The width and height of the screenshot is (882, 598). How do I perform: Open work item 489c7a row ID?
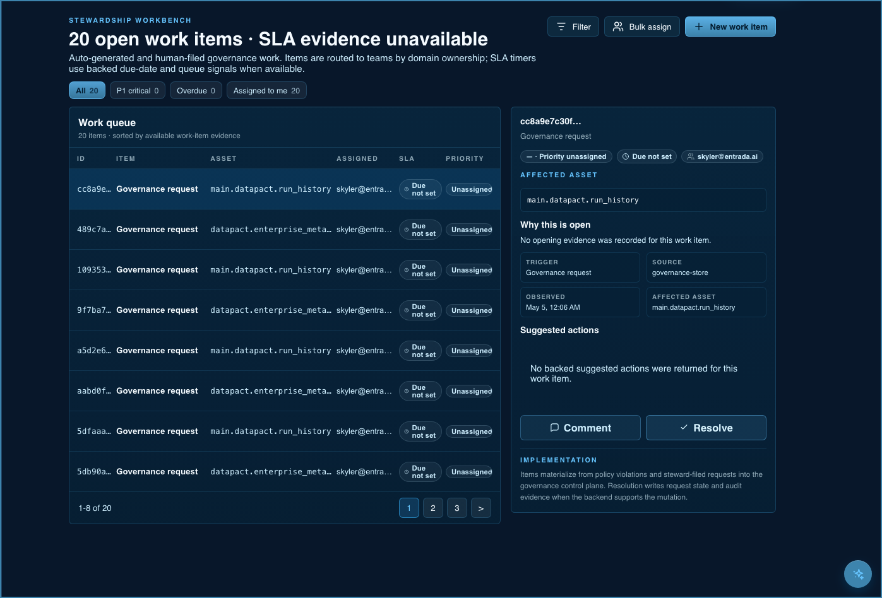[95, 230]
